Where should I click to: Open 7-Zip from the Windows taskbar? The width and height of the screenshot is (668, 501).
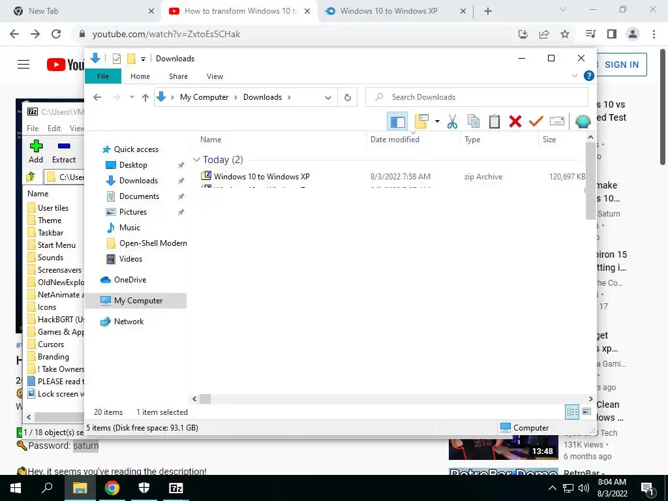coord(176,488)
